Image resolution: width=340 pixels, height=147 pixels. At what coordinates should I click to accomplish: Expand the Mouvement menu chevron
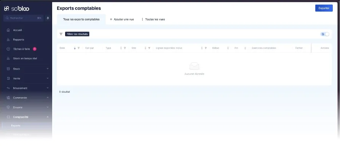[48, 88]
